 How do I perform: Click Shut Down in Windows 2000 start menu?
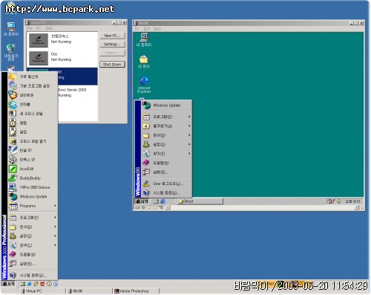[33, 275]
